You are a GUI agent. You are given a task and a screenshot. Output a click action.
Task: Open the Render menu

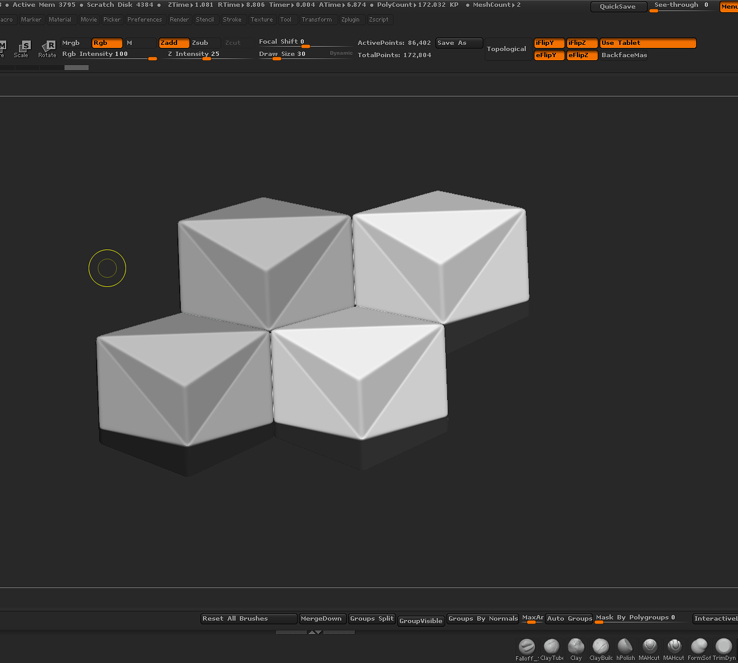click(180, 20)
